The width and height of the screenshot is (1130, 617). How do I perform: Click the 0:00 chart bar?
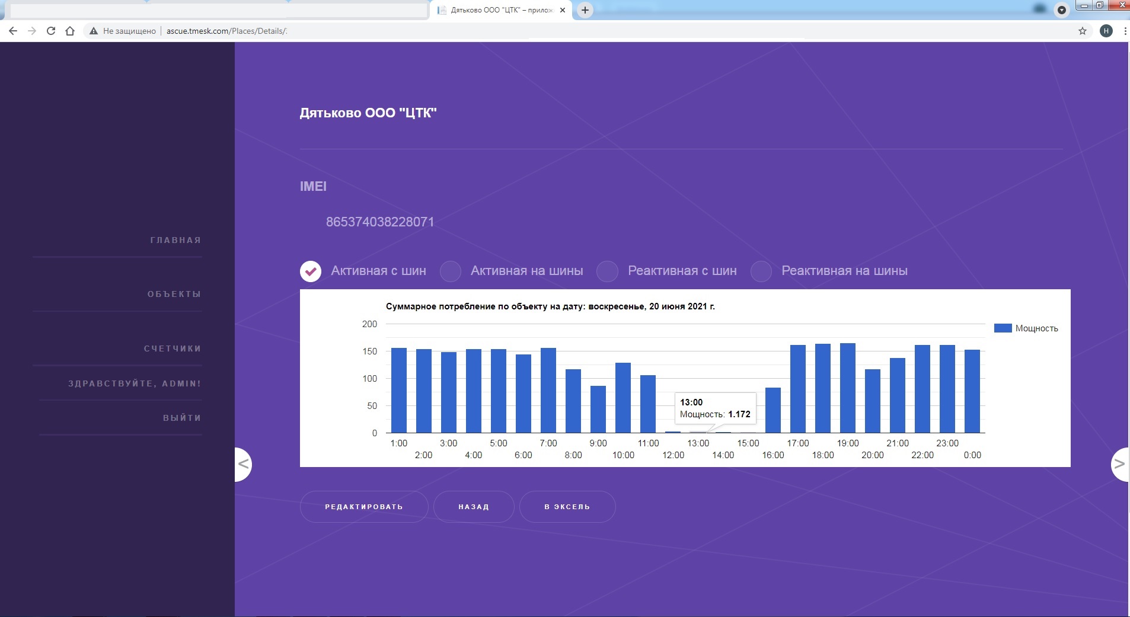[972, 391]
